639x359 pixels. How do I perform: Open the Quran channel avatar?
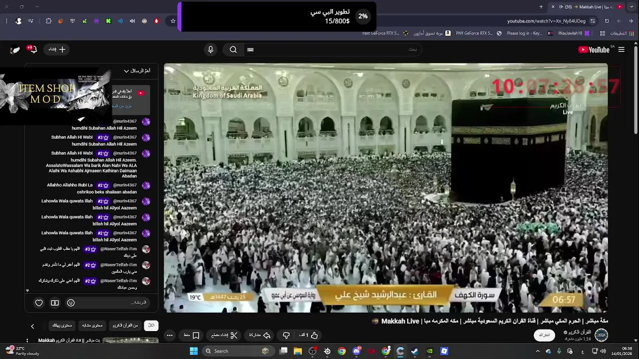[601, 335]
